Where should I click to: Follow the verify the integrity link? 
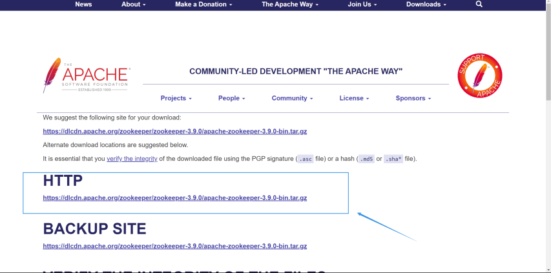click(132, 159)
